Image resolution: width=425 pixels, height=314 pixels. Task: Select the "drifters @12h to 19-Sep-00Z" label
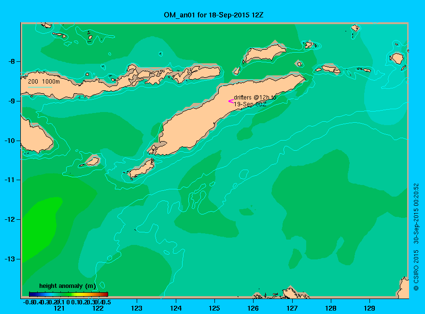tap(255, 100)
